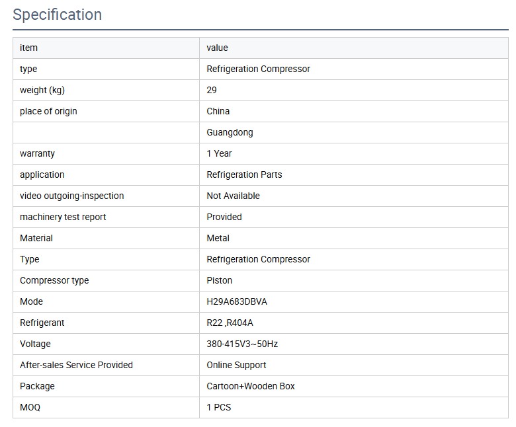Click the '1 Year' warranty value
The image size is (516, 427).
219,153
